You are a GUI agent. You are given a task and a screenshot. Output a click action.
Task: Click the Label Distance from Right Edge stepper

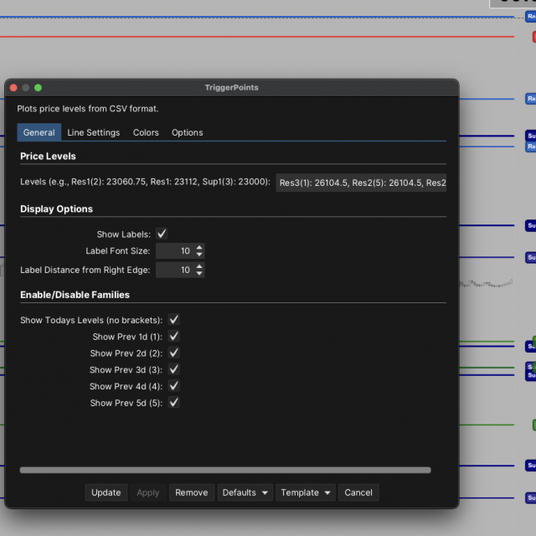pyautogui.click(x=199, y=271)
